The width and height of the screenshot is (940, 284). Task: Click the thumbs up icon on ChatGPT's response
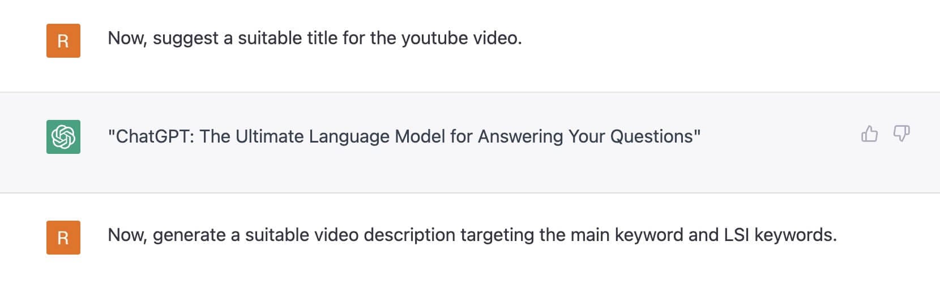[x=869, y=134]
